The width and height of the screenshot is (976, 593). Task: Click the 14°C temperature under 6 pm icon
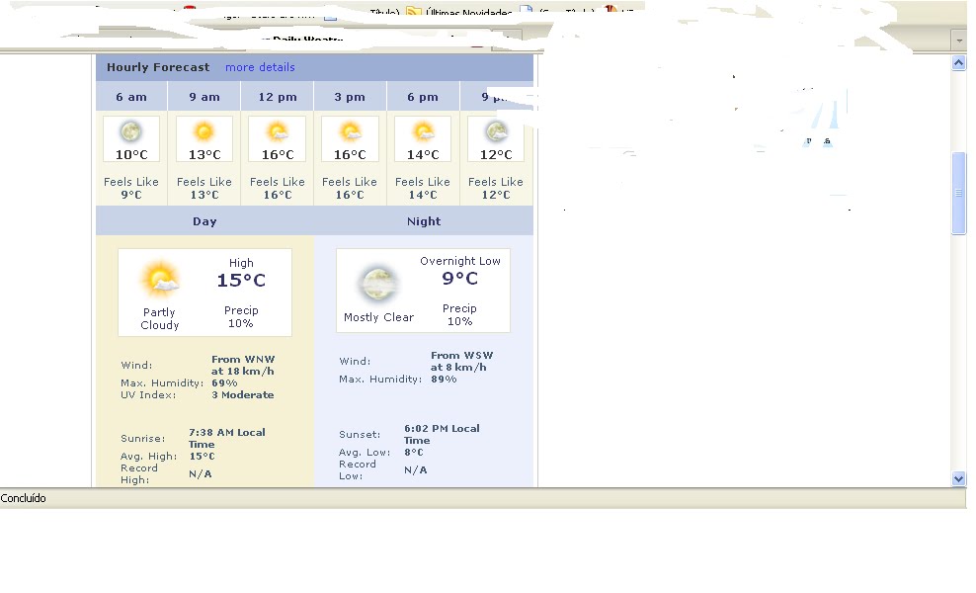point(423,154)
